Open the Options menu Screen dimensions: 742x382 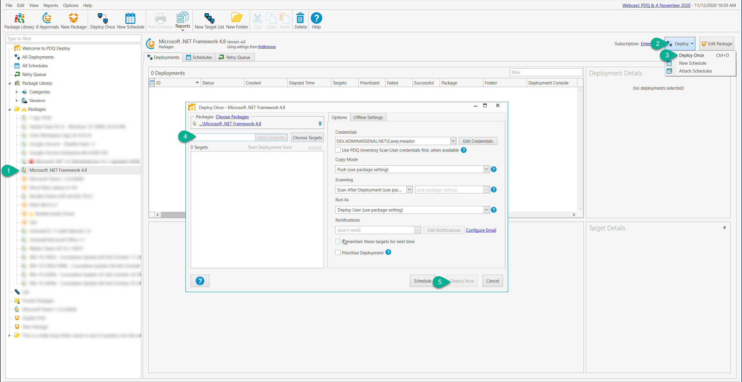pos(71,5)
